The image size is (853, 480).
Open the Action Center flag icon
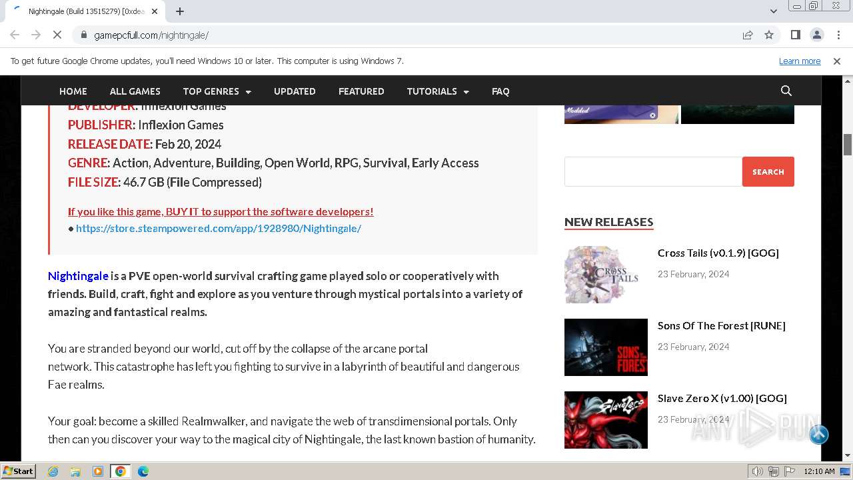(x=789, y=471)
